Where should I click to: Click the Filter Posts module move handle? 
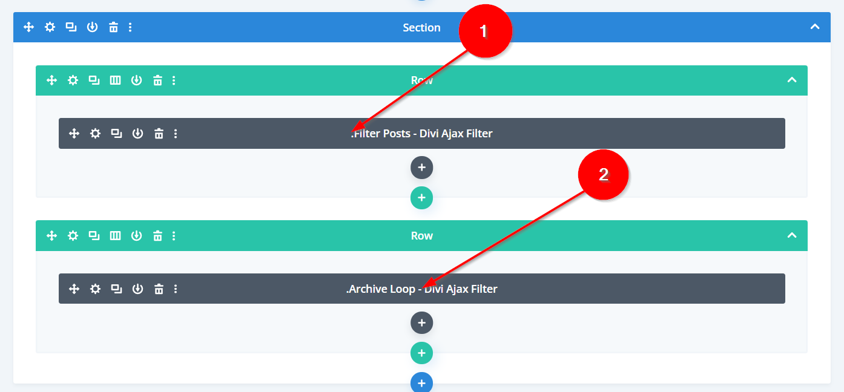(x=74, y=134)
